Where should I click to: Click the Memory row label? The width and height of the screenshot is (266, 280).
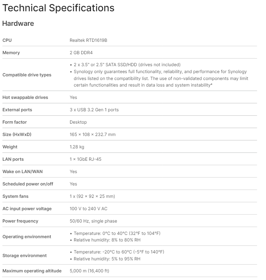pos(11,53)
